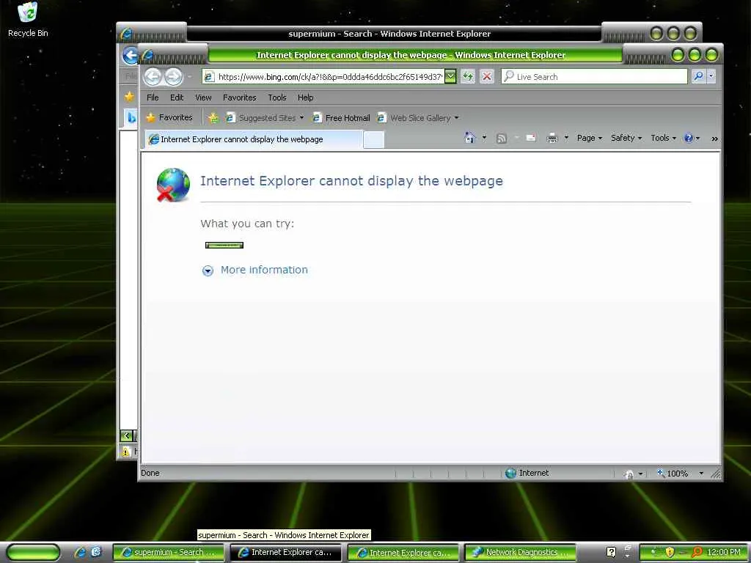Click the question mark tray icon
Viewport: 751px width, 563px height.
[x=611, y=552]
